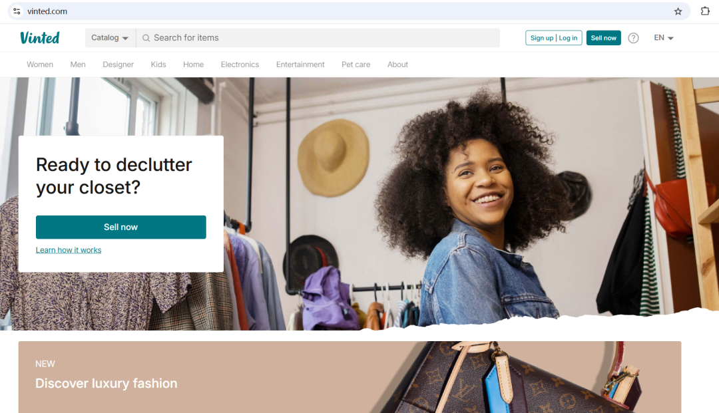This screenshot has height=413, width=719.
Task: Open the browser extensions puzzle icon
Action: [705, 11]
